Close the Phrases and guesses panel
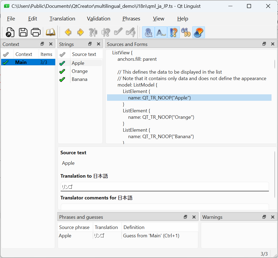 (x=194, y=217)
